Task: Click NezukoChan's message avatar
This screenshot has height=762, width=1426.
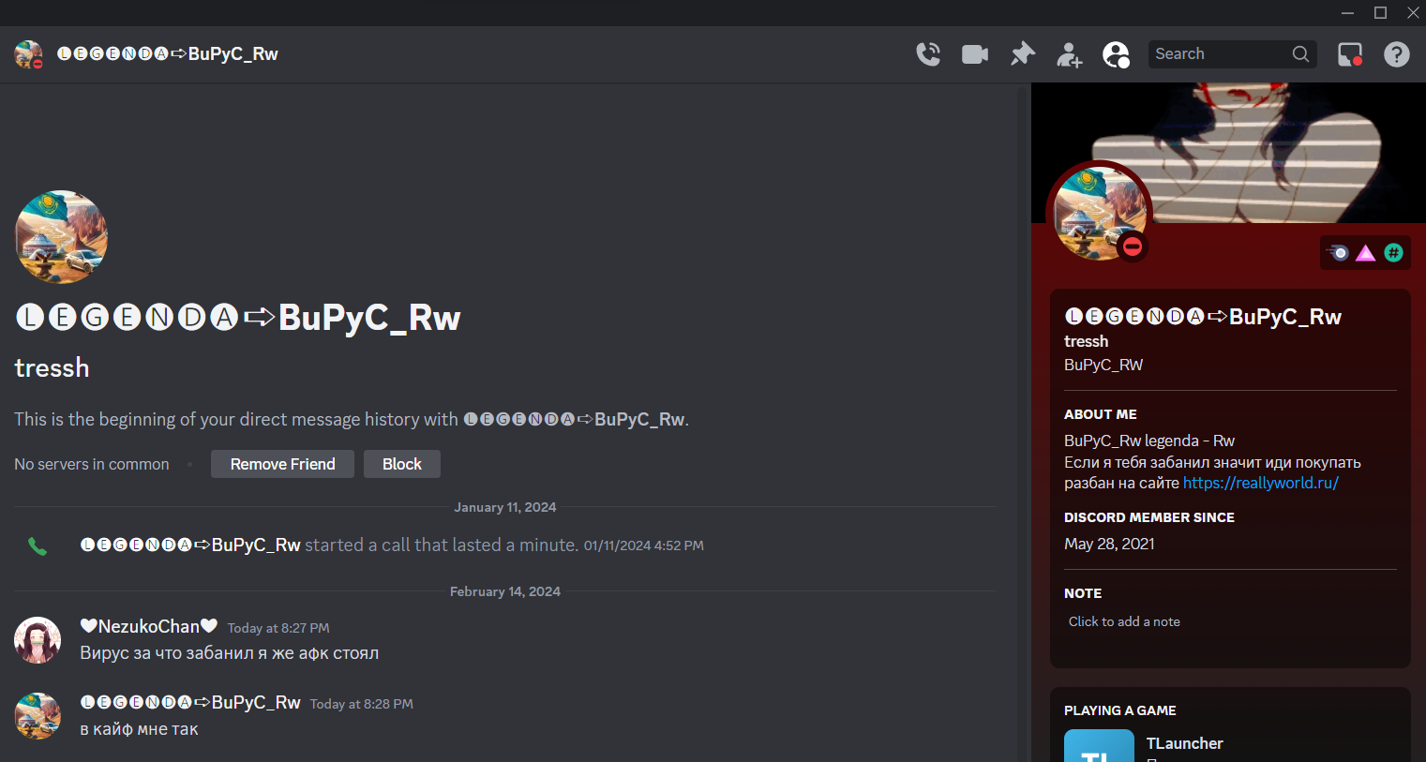Action: click(38, 640)
